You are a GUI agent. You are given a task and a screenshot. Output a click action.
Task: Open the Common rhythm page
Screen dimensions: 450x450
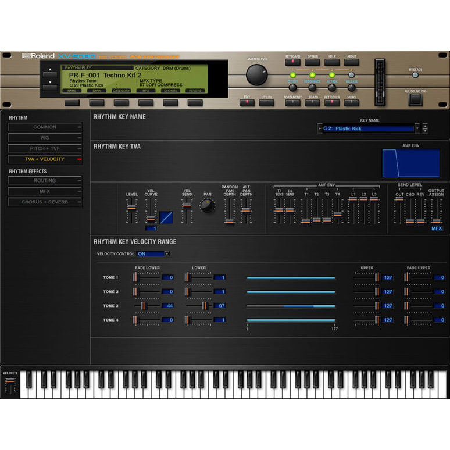coord(45,127)
